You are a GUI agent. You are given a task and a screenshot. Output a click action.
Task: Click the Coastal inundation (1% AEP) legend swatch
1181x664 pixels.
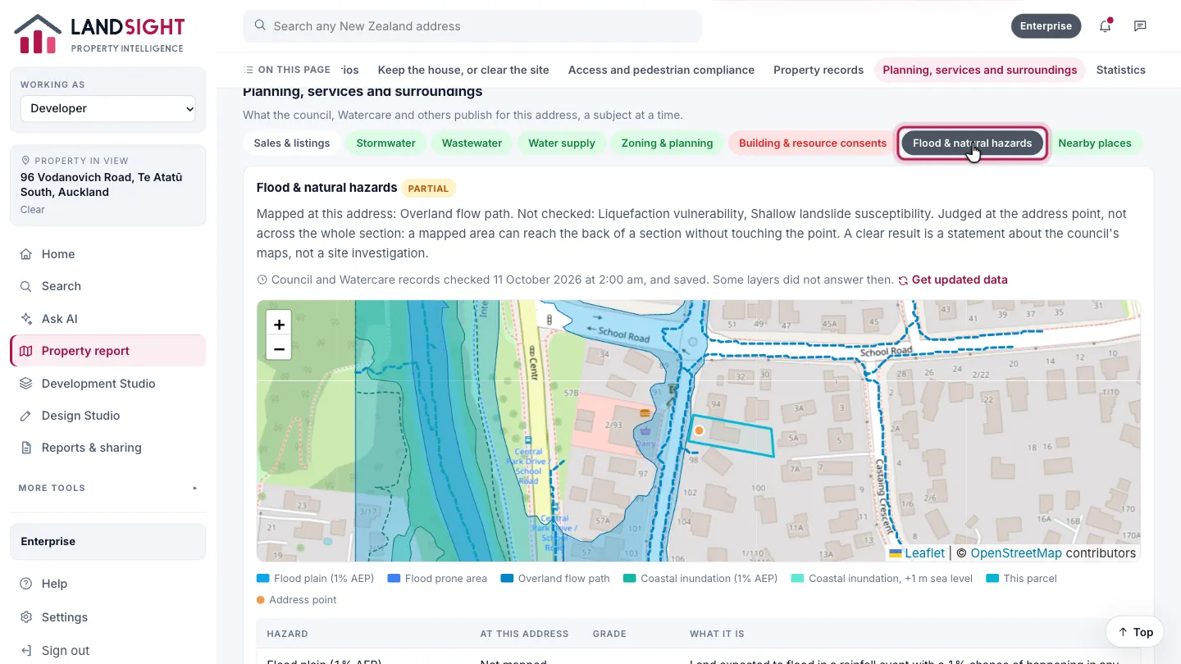point(630,579)
